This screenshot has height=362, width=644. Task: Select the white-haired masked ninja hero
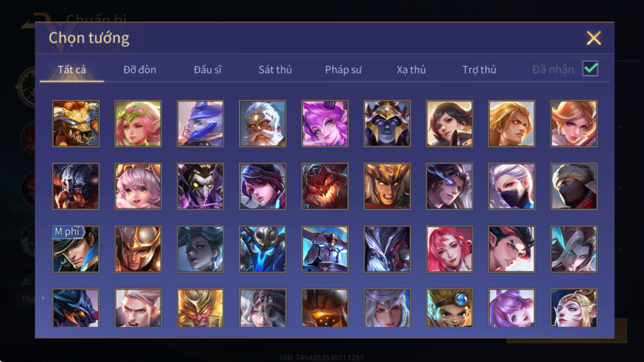[511, 186]
